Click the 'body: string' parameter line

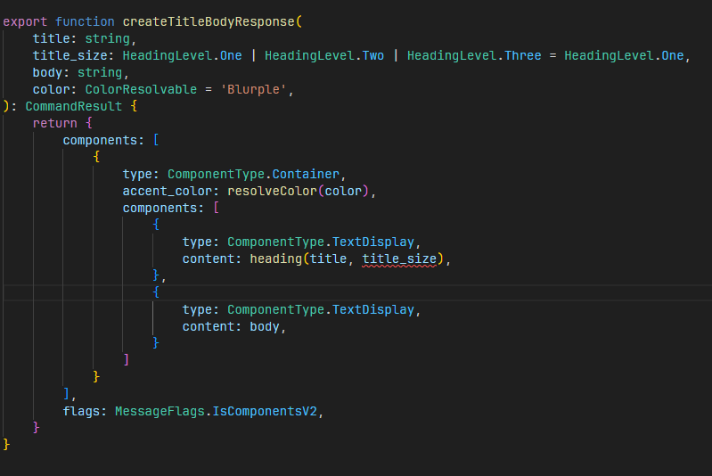pyautogui.click(x=81, y=73)
